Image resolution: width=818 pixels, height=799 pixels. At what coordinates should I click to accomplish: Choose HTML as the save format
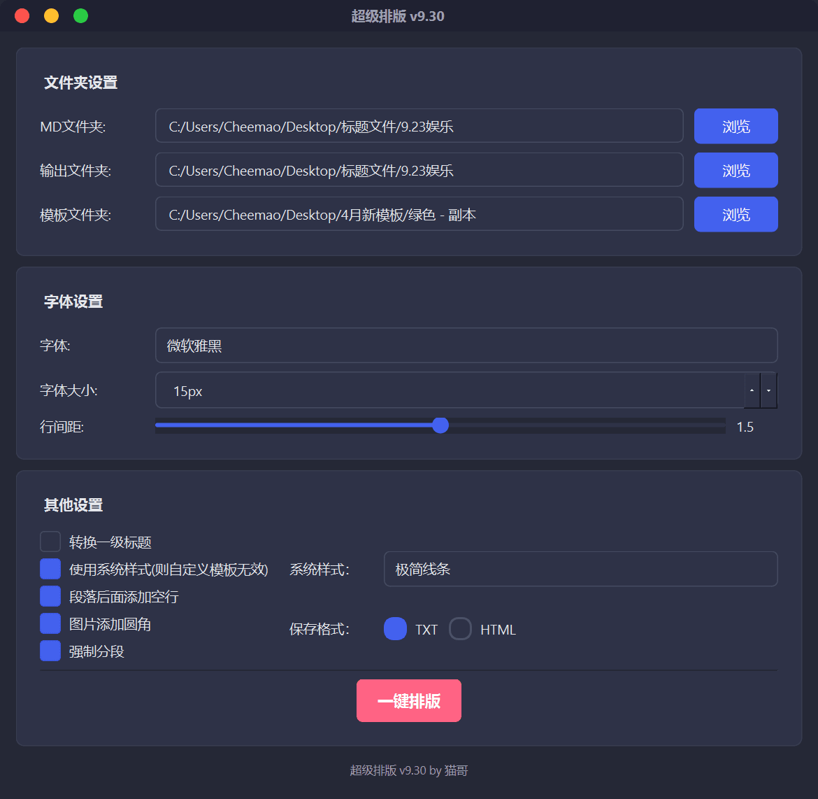[460, 629]
